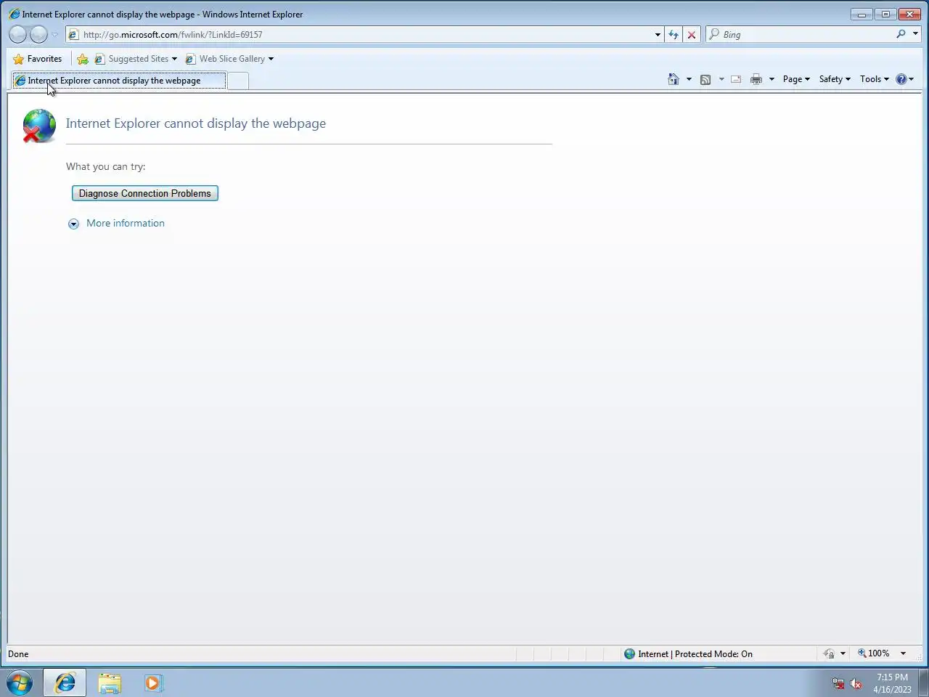This screenshot has height=697, width=929.
Task: Click the browser Back arrow button
Action: click(18, 34)
